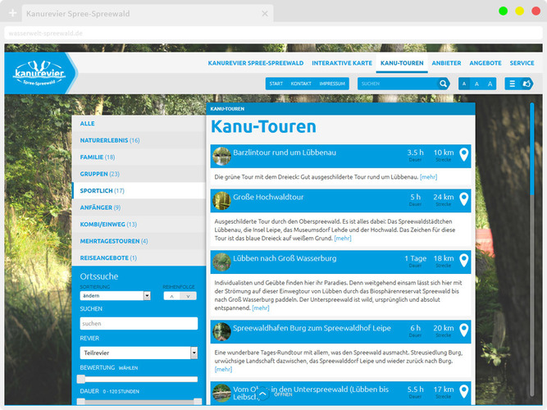The height and width of the screenshot is (410, 547).
Task: Click the map pin on Große Hochwaldtour
Action: [x=464, y=199]
